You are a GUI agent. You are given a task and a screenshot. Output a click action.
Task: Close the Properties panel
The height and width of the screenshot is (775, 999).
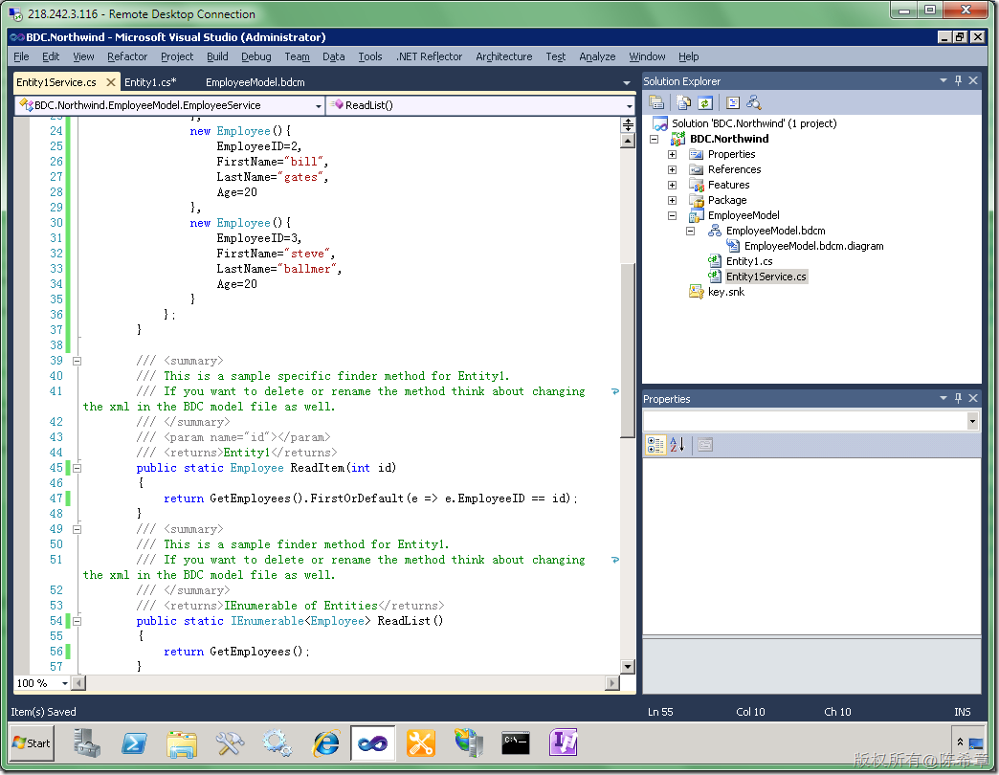tap(973, 398)
